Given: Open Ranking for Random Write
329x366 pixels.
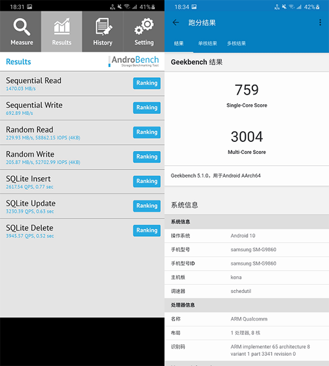Looking at the screenshot, I should [x=147, y=156].
